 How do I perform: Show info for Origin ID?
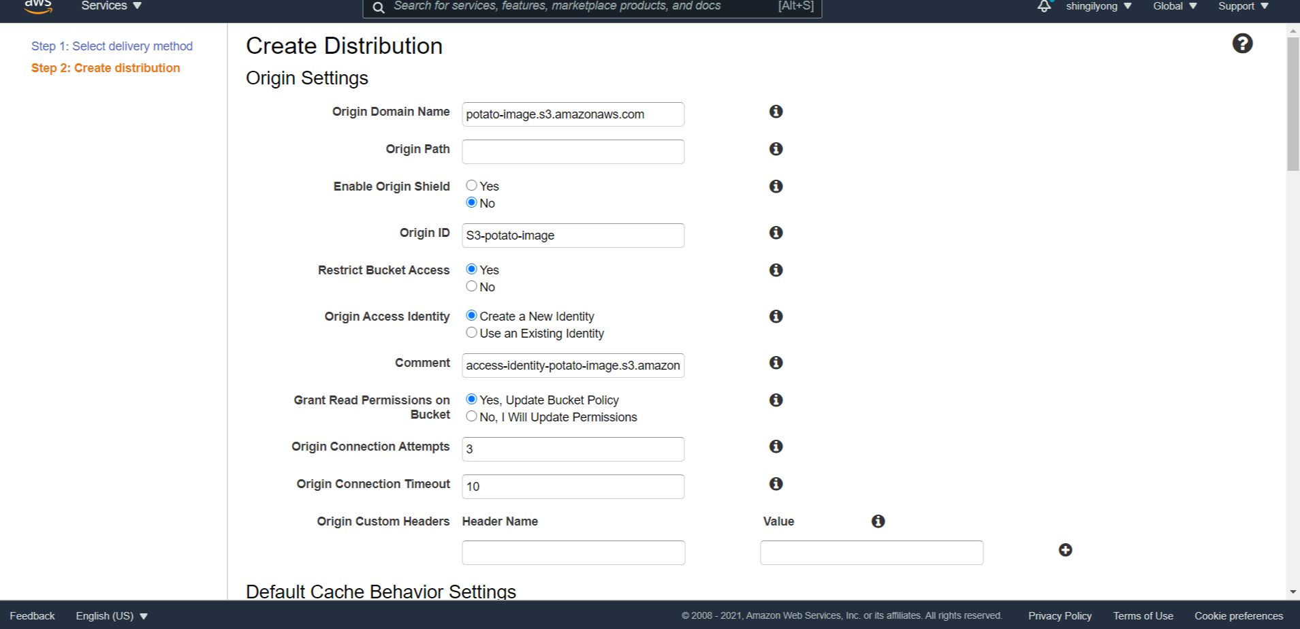[x=776, y=232]
